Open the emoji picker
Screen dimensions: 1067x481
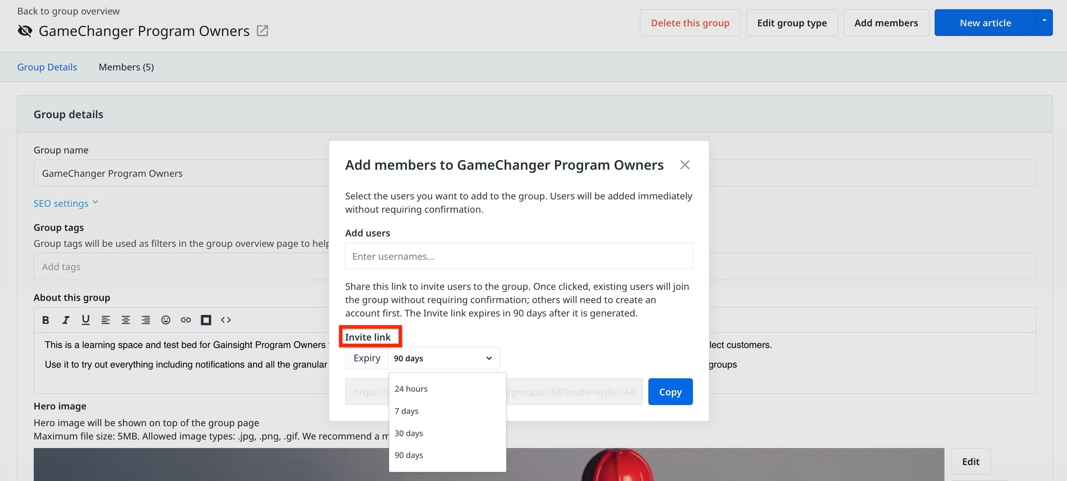[166, 319]
